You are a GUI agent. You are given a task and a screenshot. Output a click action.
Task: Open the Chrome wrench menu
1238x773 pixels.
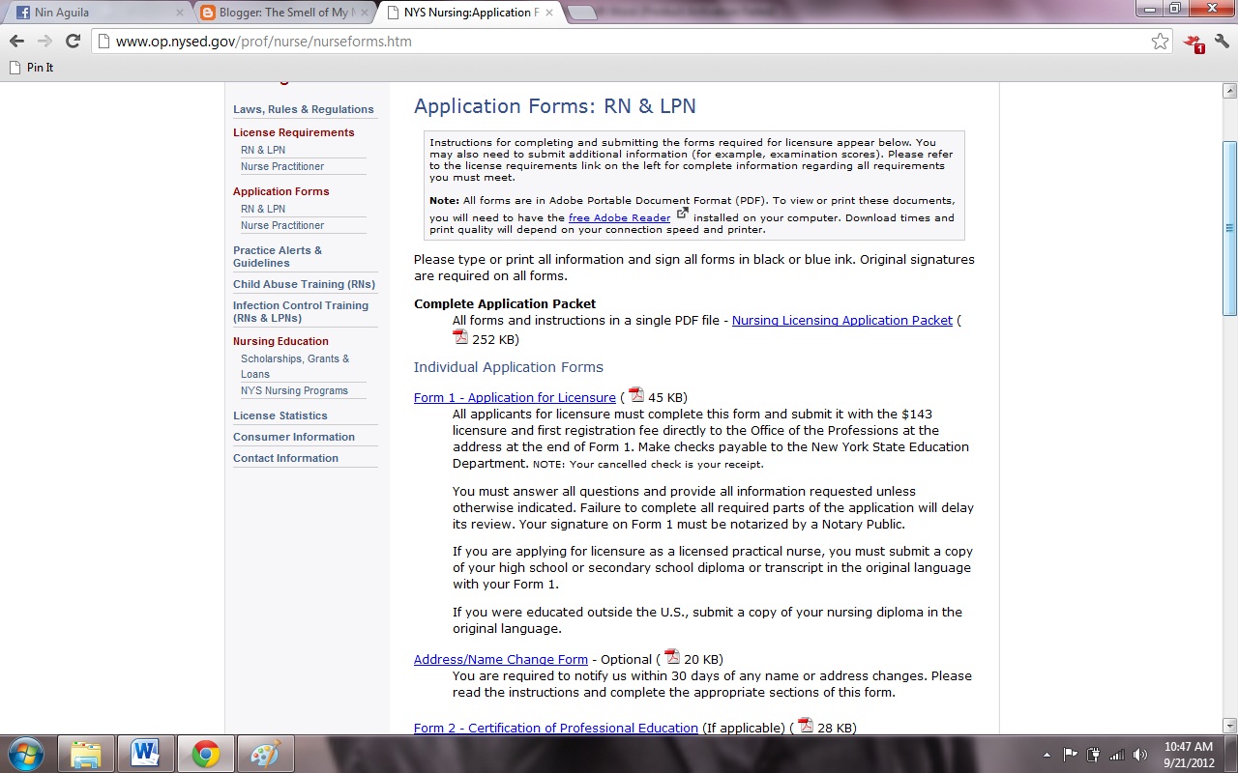[x=1222, y=42]
